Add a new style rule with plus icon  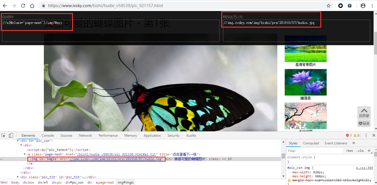tap(369, 151)
